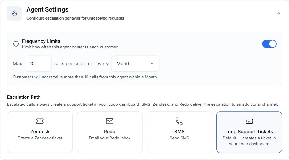Screen dimensions: 289x160
Task: Focus the max calls input field
Action: 38,64
